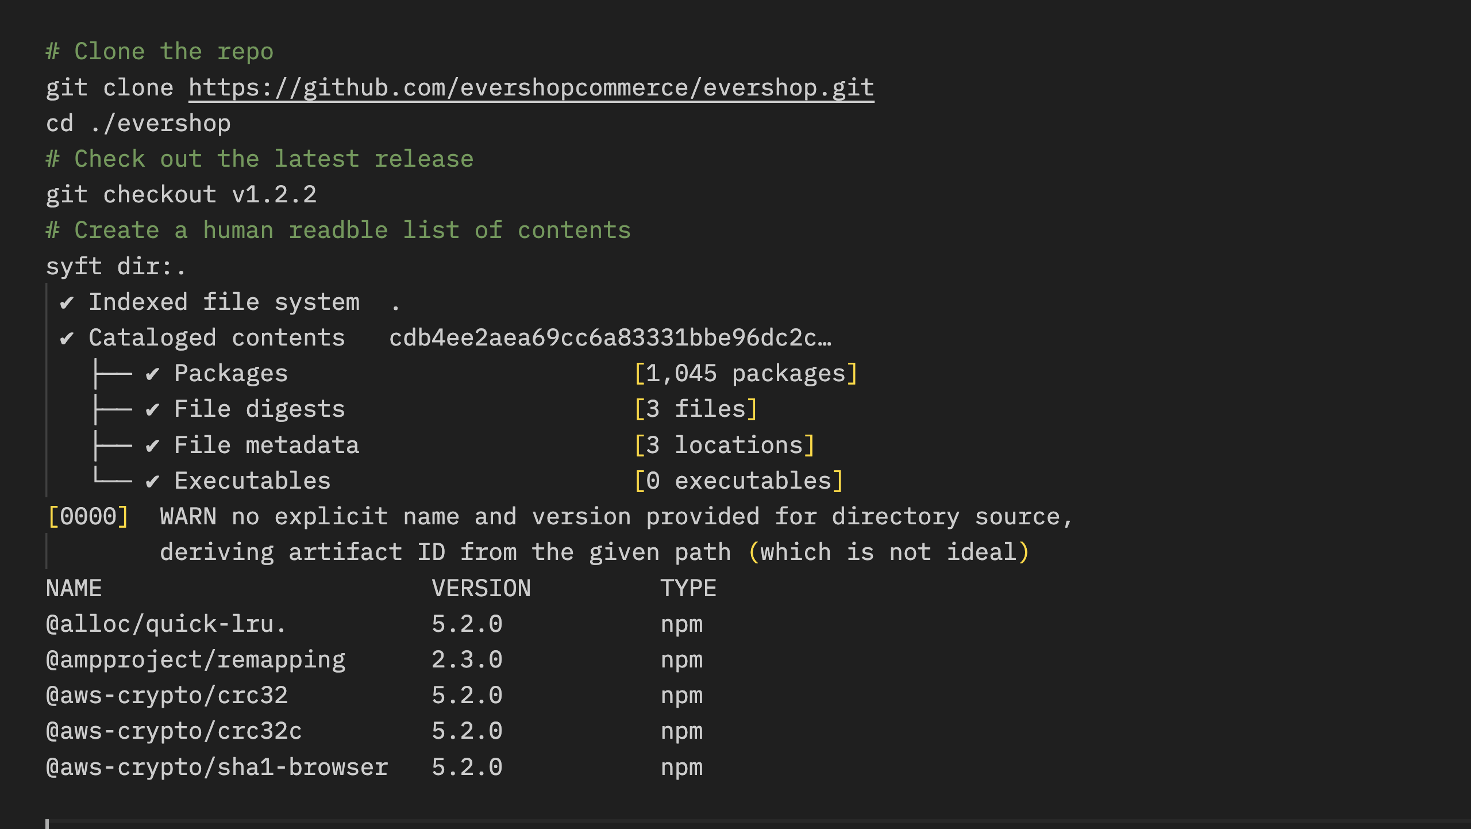Click the '[3 locations]' count
The image size is (1471, 829).
click(724, 446)
